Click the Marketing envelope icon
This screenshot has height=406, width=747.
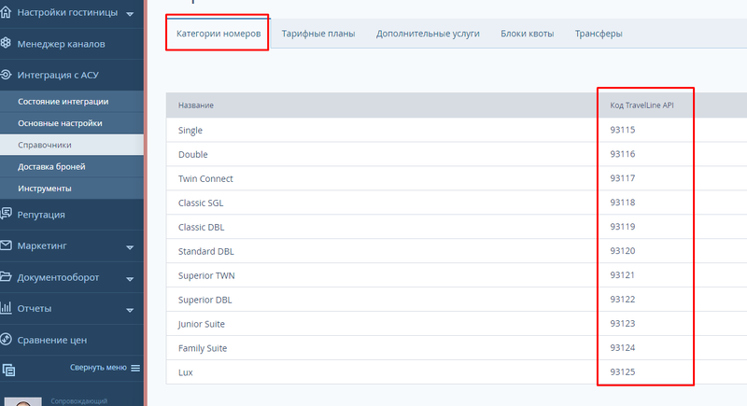click(x=7, y=245)
